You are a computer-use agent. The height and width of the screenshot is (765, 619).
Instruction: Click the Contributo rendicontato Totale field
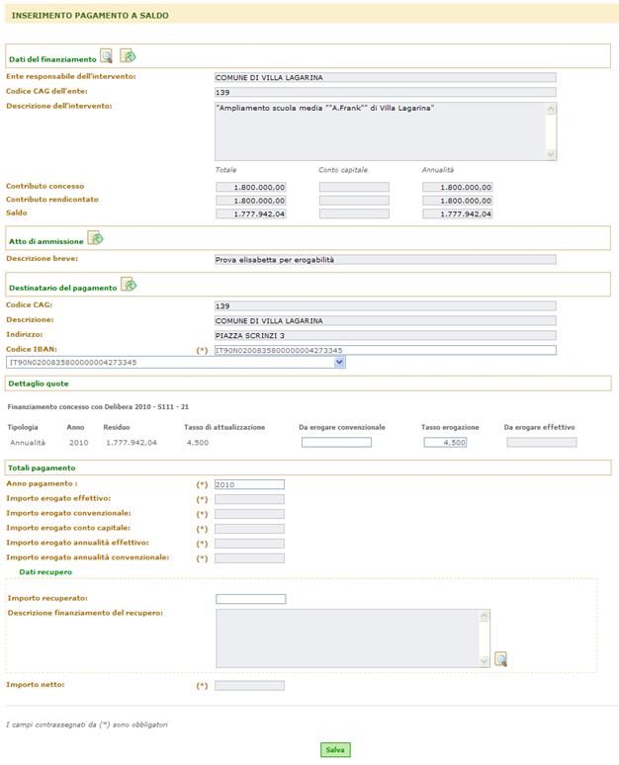[251, 201]
